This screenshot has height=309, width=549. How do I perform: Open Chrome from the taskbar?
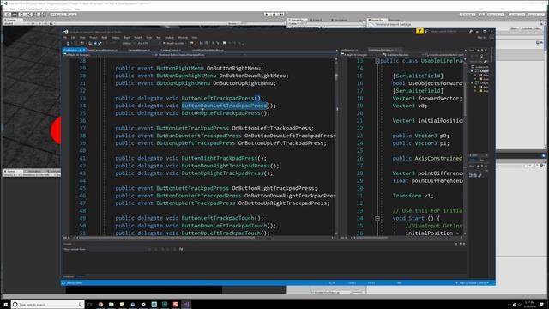pos(100,305)
